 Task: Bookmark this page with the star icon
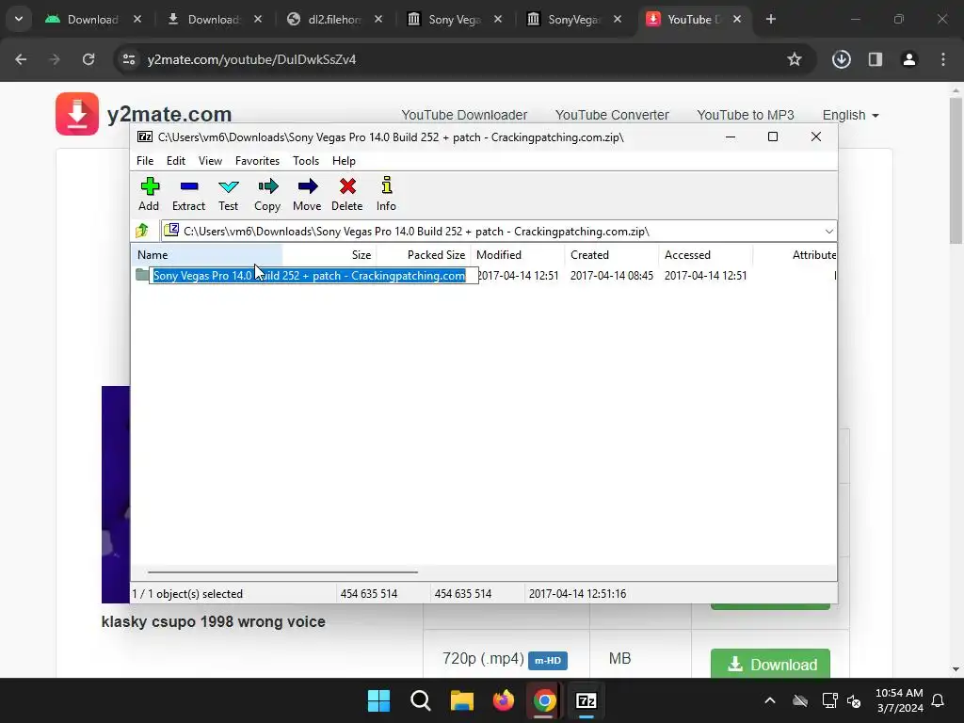795,59
